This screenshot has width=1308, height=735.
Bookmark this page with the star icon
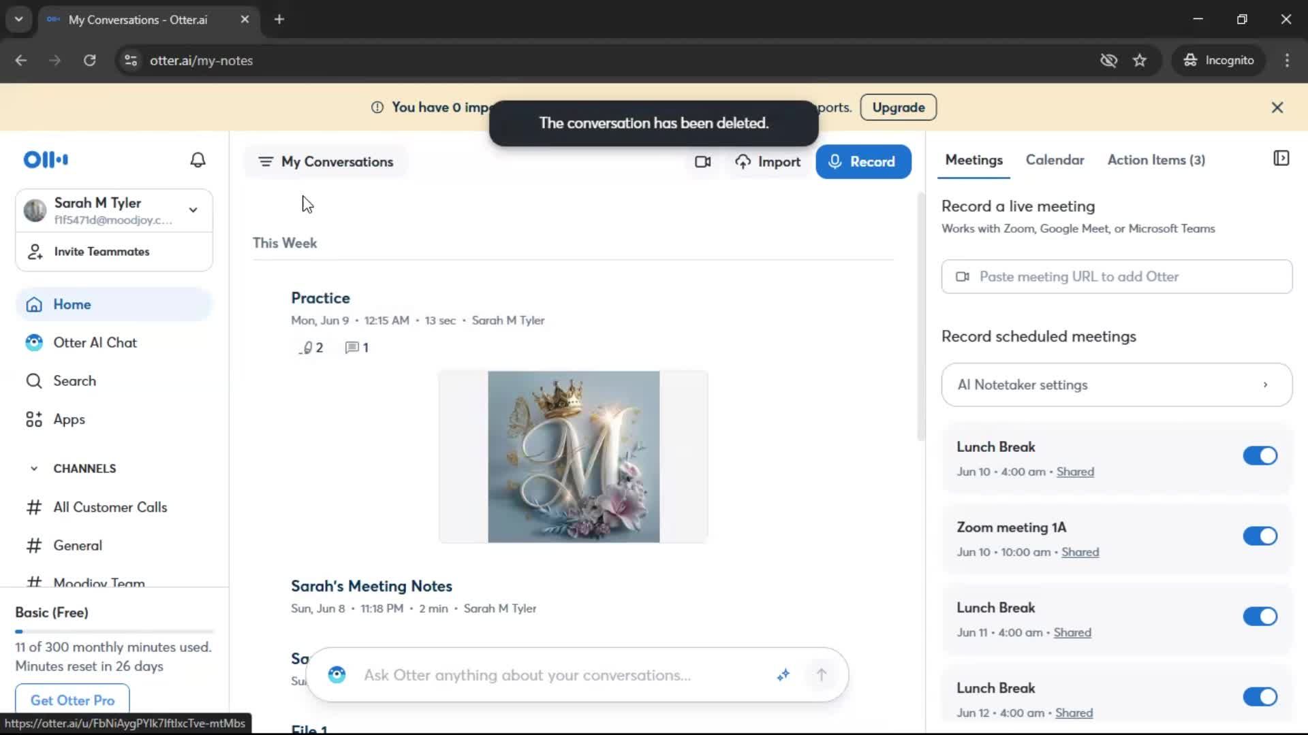(x=1140, y=61)
